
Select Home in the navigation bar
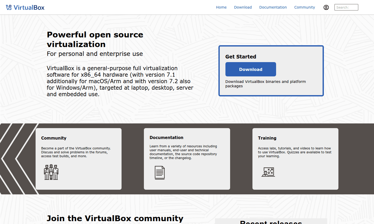click(221, 7)
